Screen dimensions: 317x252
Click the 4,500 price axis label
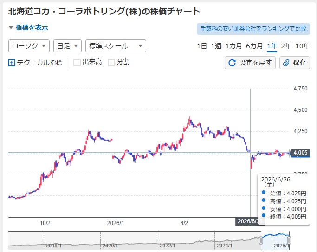pyautogui.click(x=300, y=110)
